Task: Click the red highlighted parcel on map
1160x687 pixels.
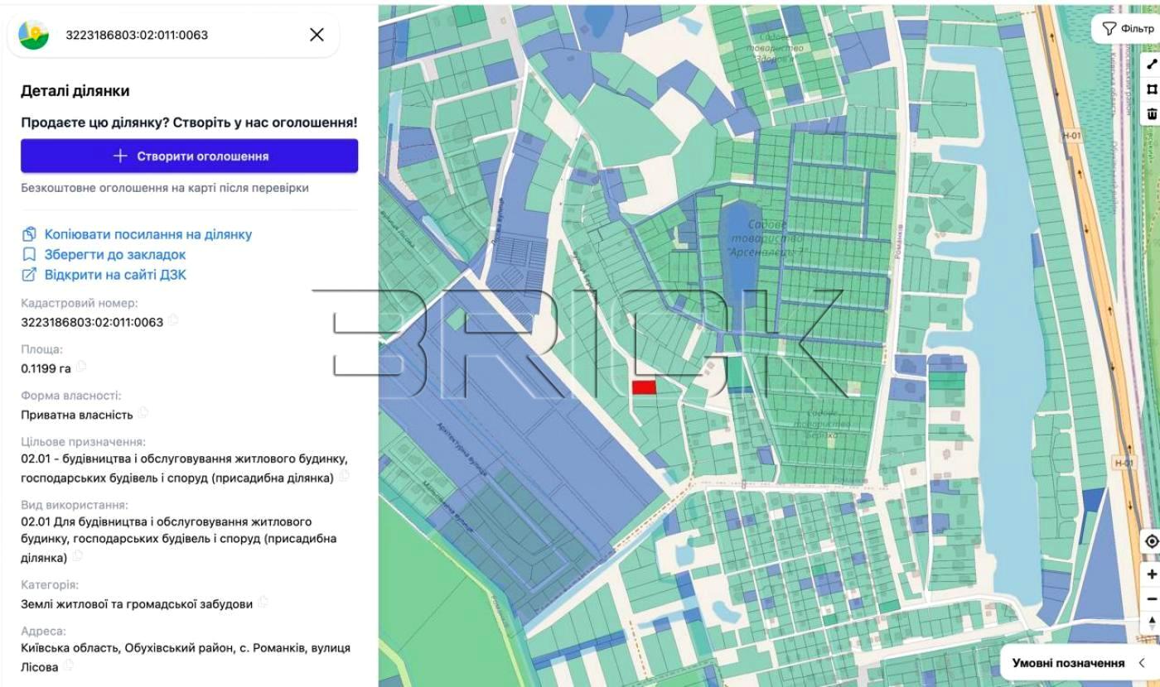Action: pyautogui.click(x=644, y=387)
